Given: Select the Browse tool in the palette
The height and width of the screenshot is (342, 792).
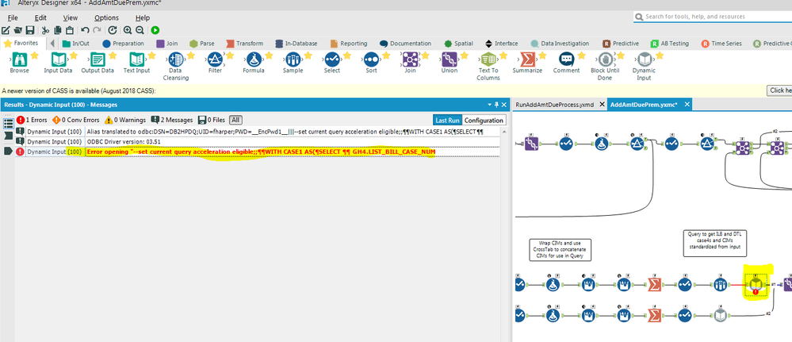Looking at the screenshot, I should point(19,63).
